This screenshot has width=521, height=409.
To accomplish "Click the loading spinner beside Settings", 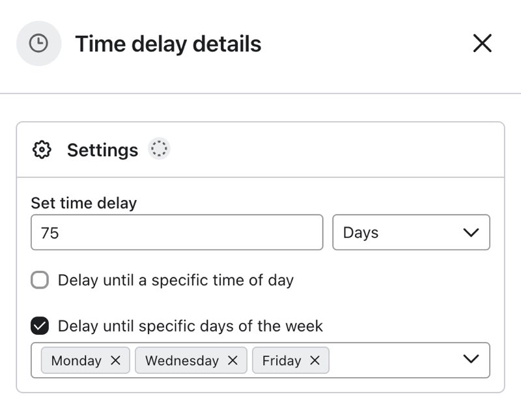I will coord(158,148).
